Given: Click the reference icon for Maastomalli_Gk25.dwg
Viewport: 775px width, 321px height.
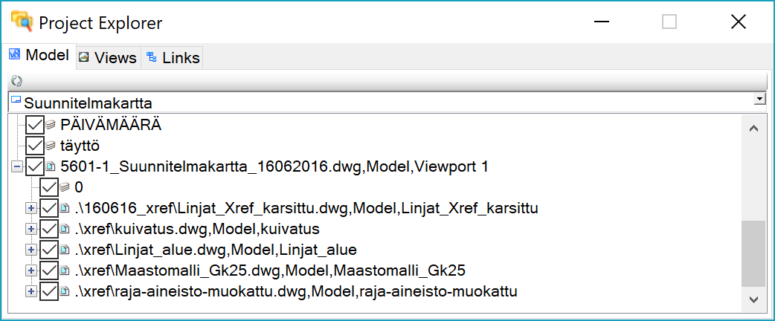Looking at the screenshot, I should coord(65,270).
